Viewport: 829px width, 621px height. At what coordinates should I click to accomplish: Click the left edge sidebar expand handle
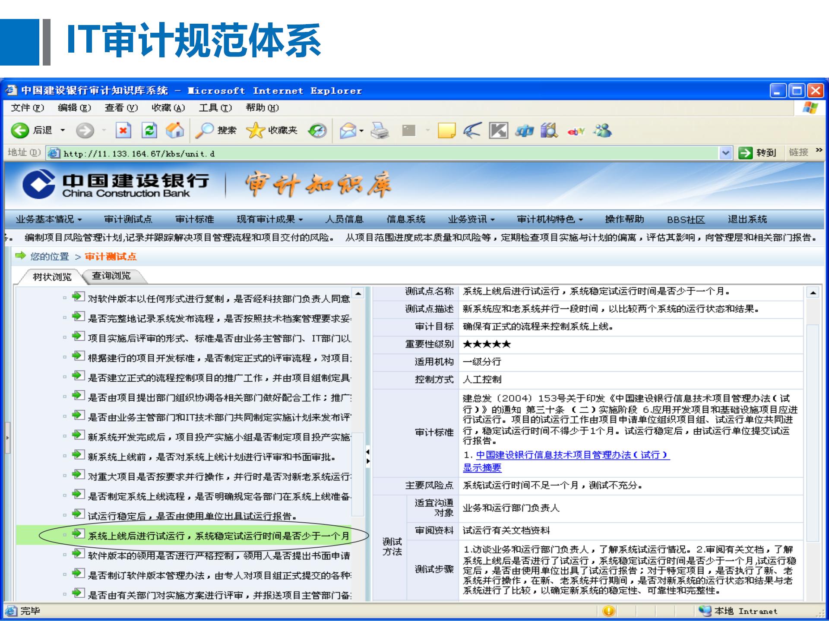pos(7,438)
